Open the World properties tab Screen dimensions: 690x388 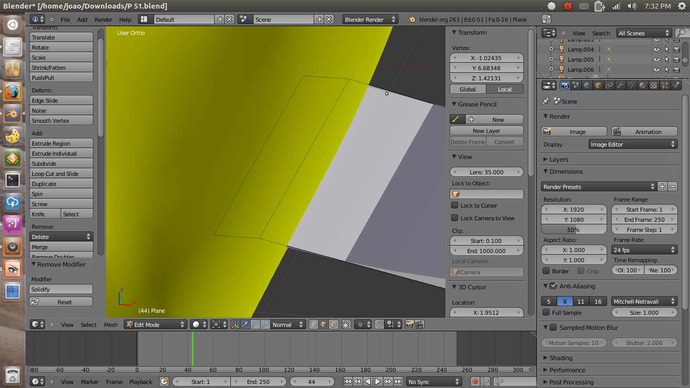point(587,85)
